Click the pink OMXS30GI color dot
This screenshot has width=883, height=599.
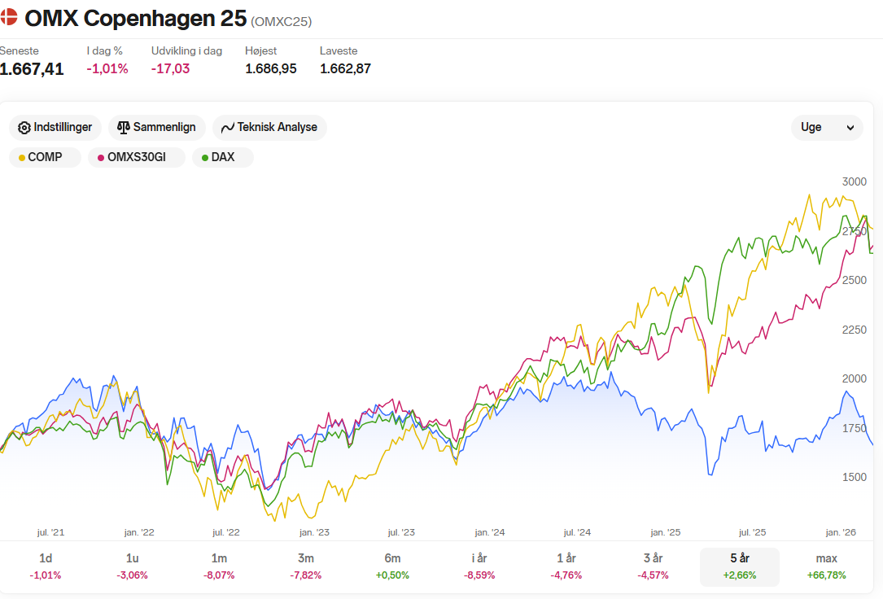coord(101,158)
